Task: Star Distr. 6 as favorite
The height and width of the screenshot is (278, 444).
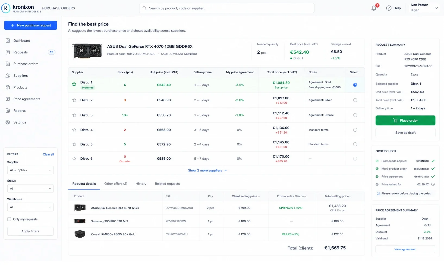Action: click(74, 159)
